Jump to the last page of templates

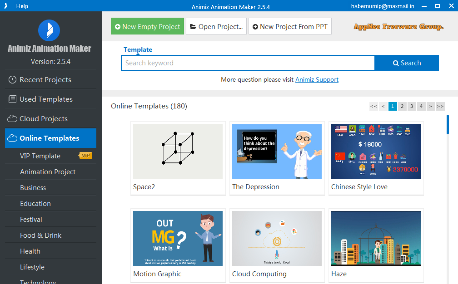tap(440, 107)
